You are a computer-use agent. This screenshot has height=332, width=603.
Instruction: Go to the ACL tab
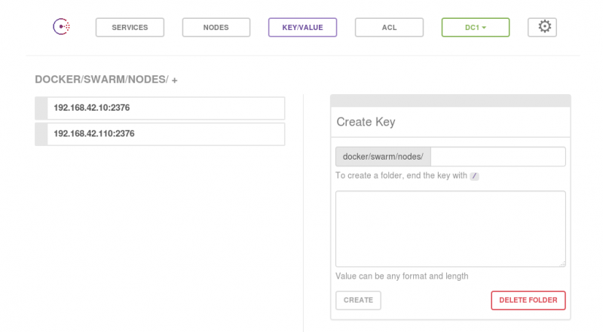(389, 27)
